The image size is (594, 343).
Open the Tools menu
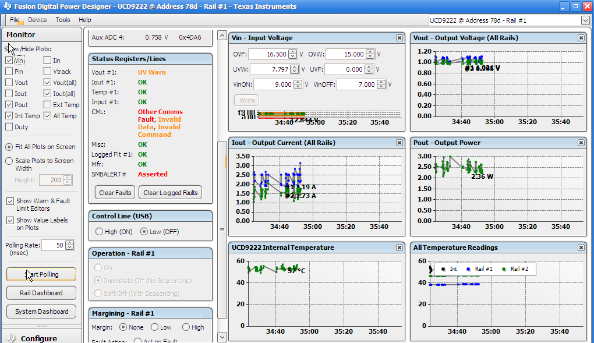click(62, 20)
